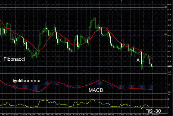Click the 7 Apr 2015 date label

(x=58, y=115)
